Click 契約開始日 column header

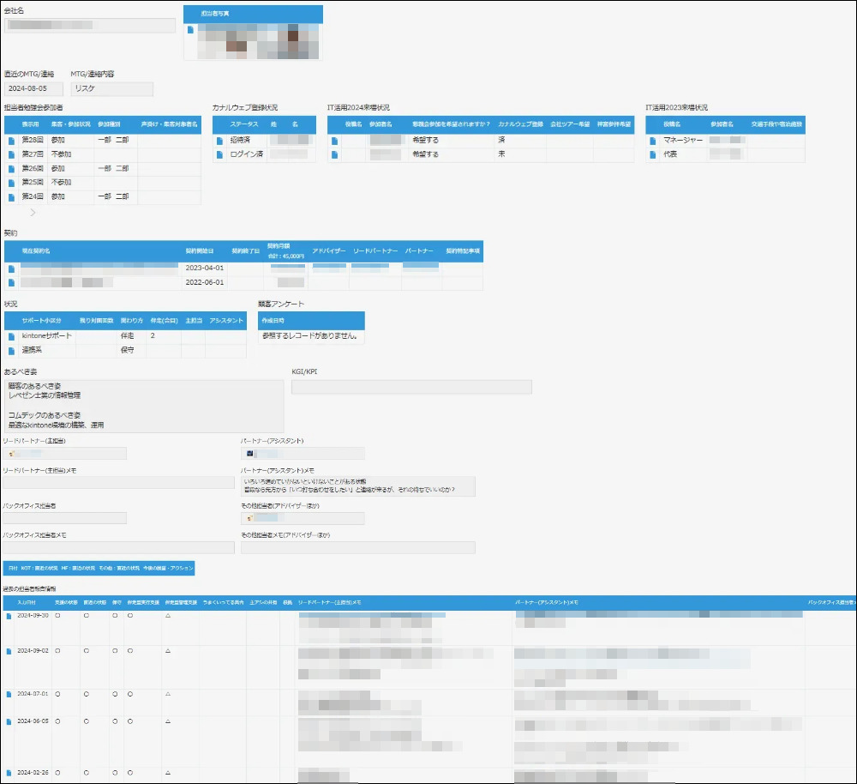200,251
